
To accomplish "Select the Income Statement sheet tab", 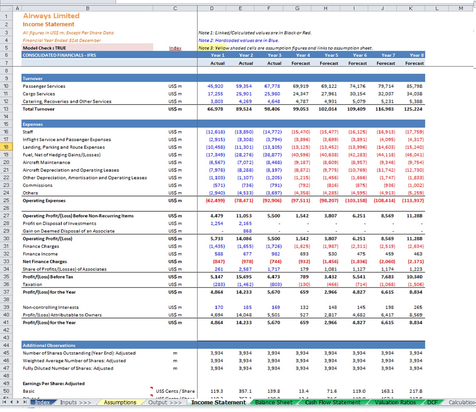I will (x=218, y=402).
